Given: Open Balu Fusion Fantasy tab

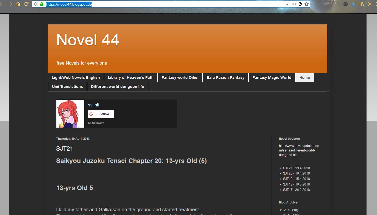Looking at the screenshot, I should (225, 77).
